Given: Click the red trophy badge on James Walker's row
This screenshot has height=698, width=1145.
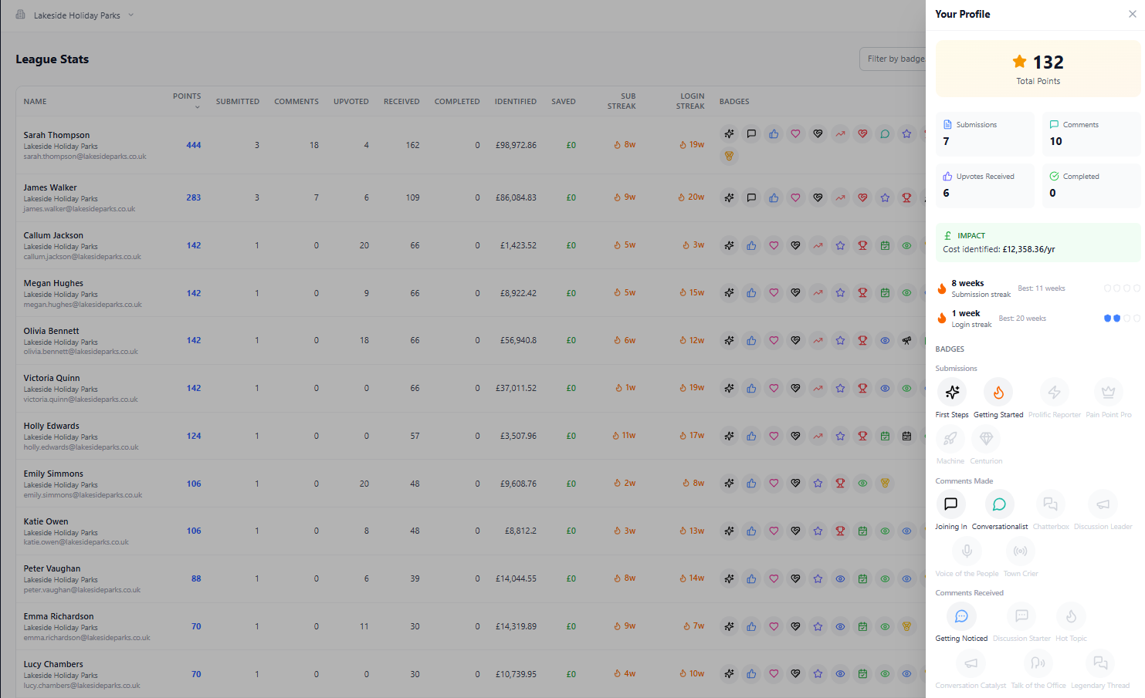Looking at the screenshot, I should click(x=906, y=197).
